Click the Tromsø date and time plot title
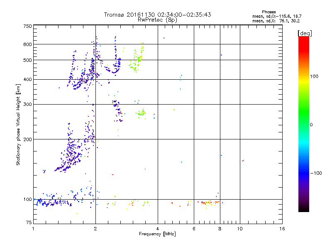Image resolution: width=332 pixels, height=249 pixels. point(157,15)
